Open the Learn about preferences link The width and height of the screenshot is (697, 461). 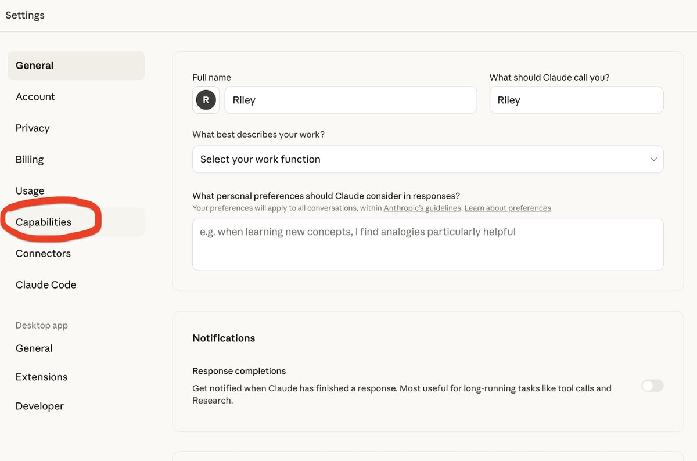(x=508, y=208)
